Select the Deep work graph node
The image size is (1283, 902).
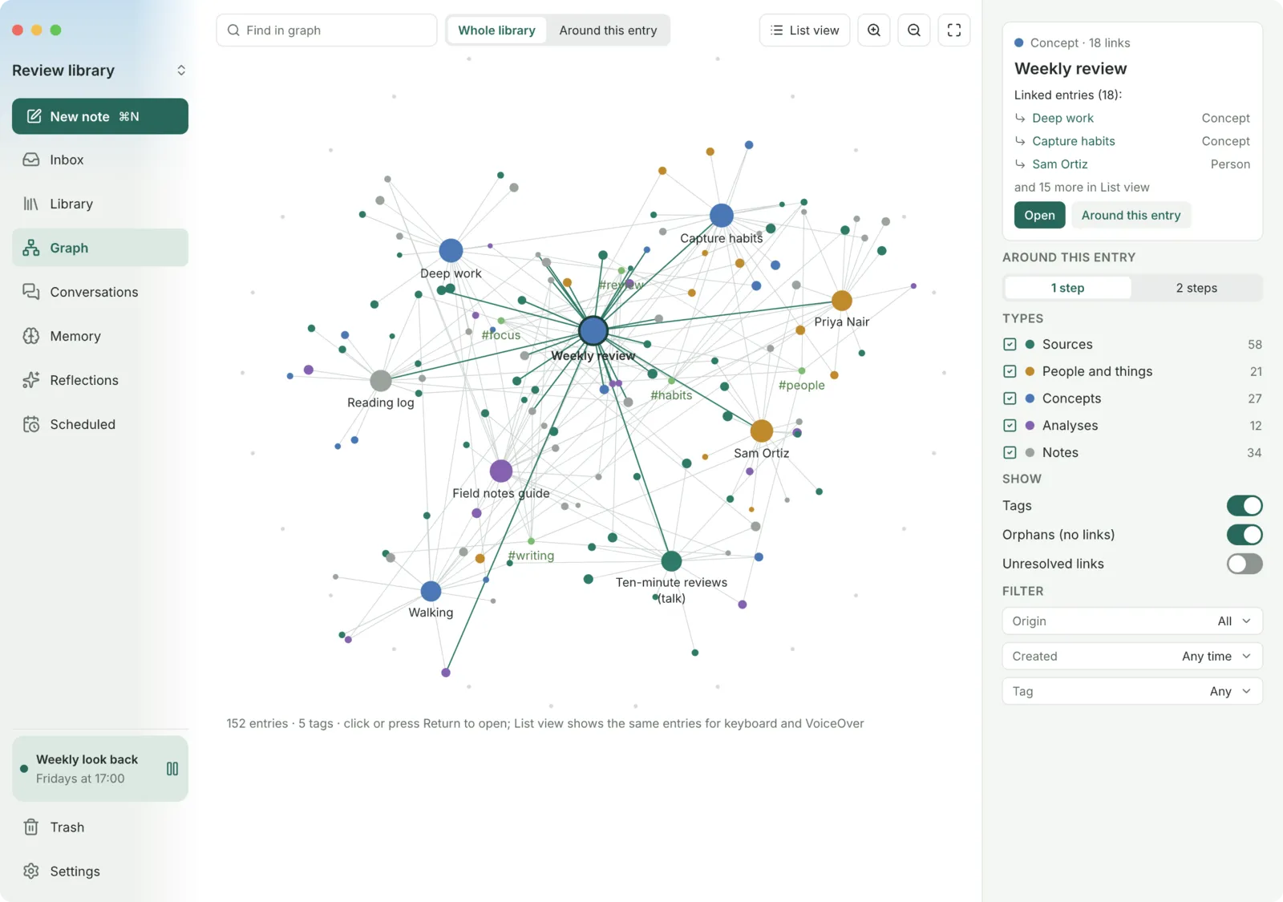pyautogui.click(x=451, y=250)
